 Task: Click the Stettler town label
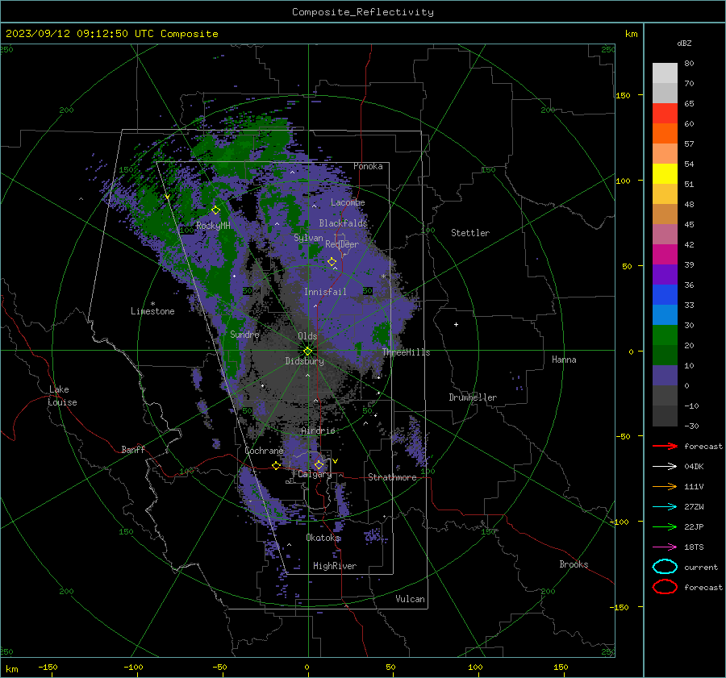470,233
